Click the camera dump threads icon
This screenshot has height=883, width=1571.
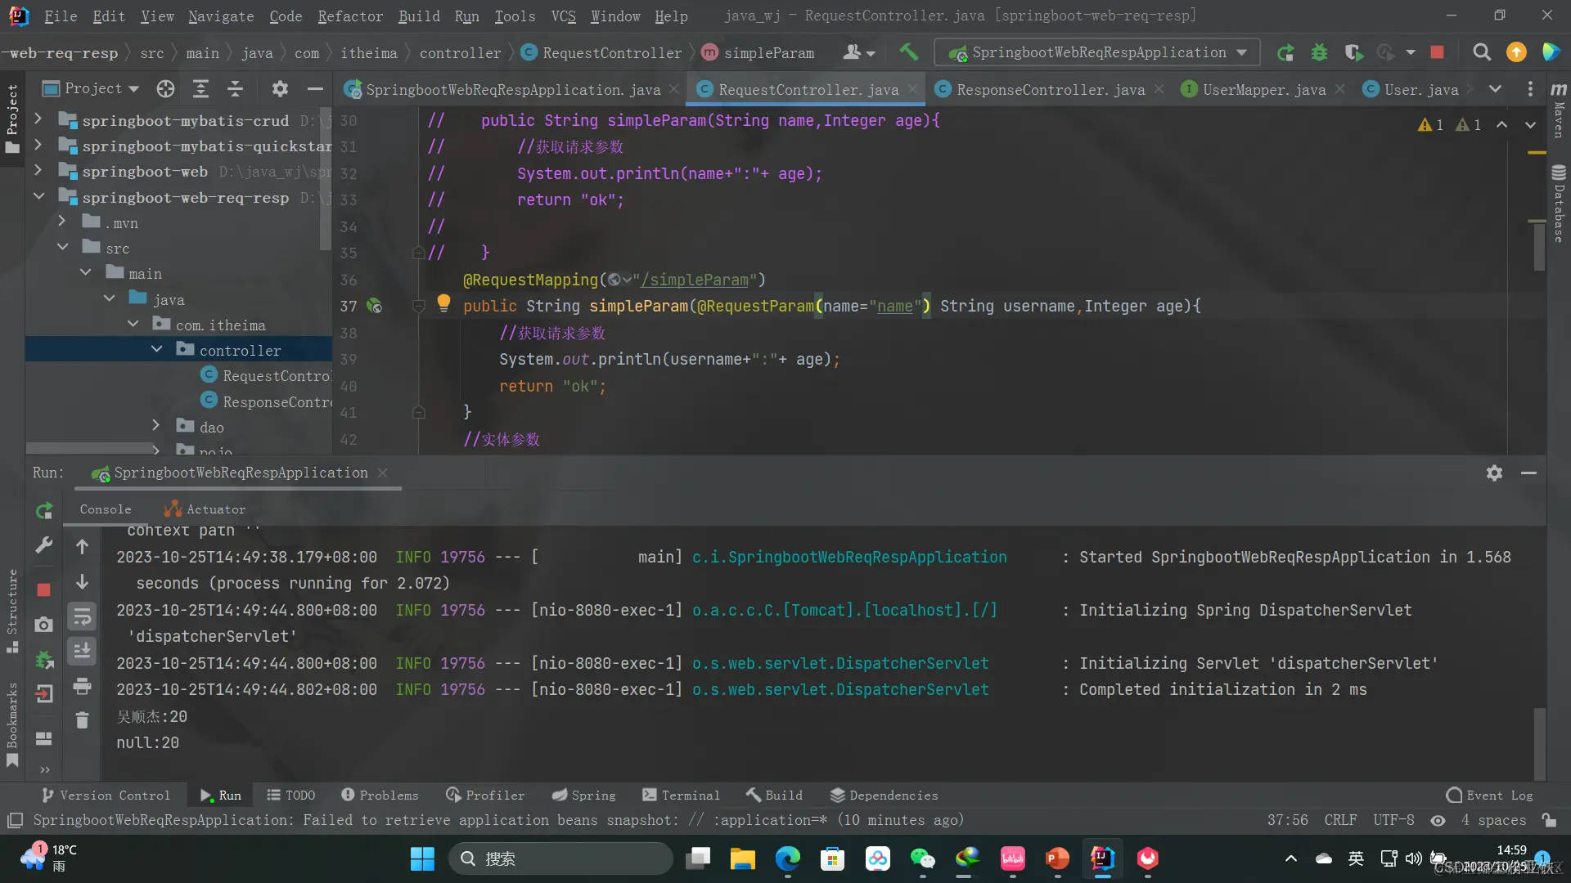coord(44,625)
